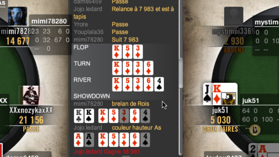Viewport: 279px width, 157px height.
Task: Click mystimoi3369's blank avatar silhouette
Action: point(233,16)
